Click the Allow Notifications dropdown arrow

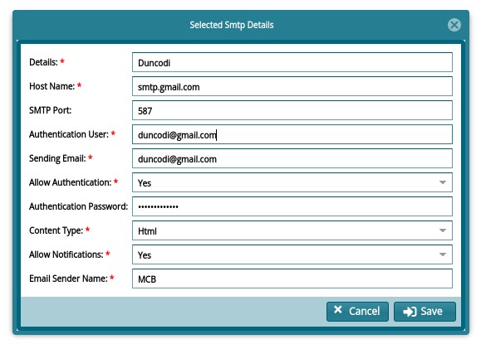(x=442, y=254)
